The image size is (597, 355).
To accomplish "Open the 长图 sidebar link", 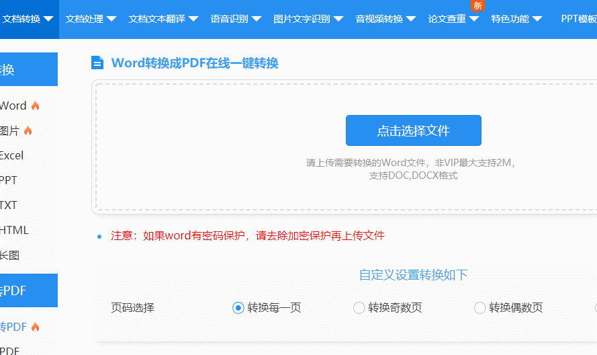I will pyautogui.click(x=9, y=255).
